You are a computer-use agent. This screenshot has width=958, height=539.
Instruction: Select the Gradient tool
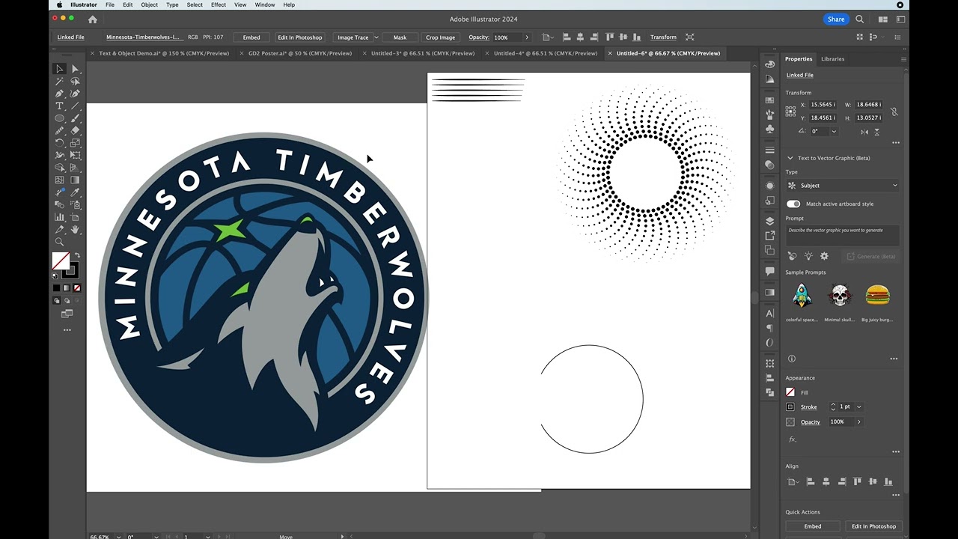tap(75, 180)
